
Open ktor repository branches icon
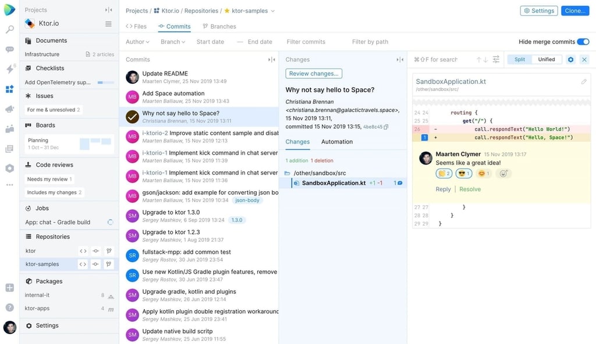[x=109, y=251]
